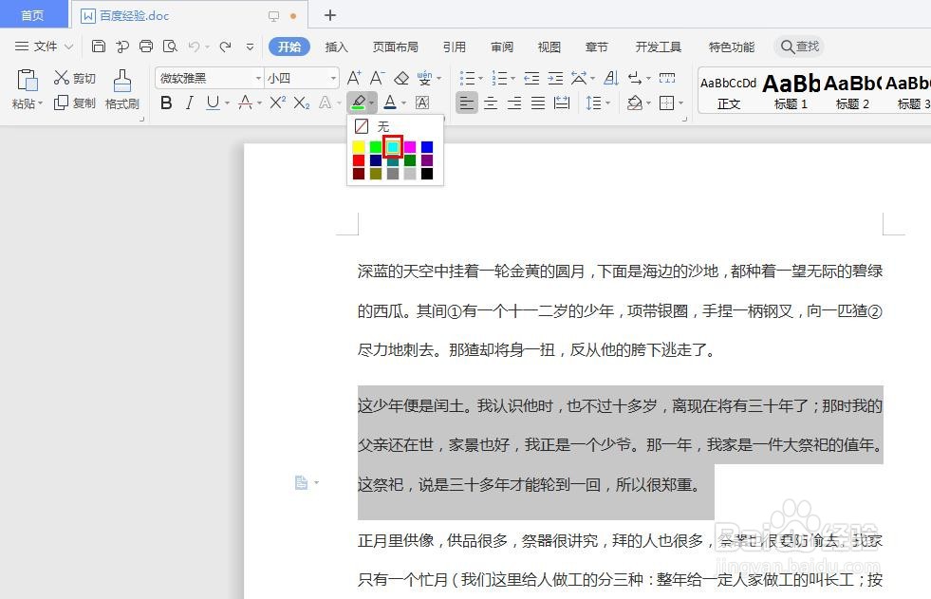Click the Cut scissors icon

60,77
